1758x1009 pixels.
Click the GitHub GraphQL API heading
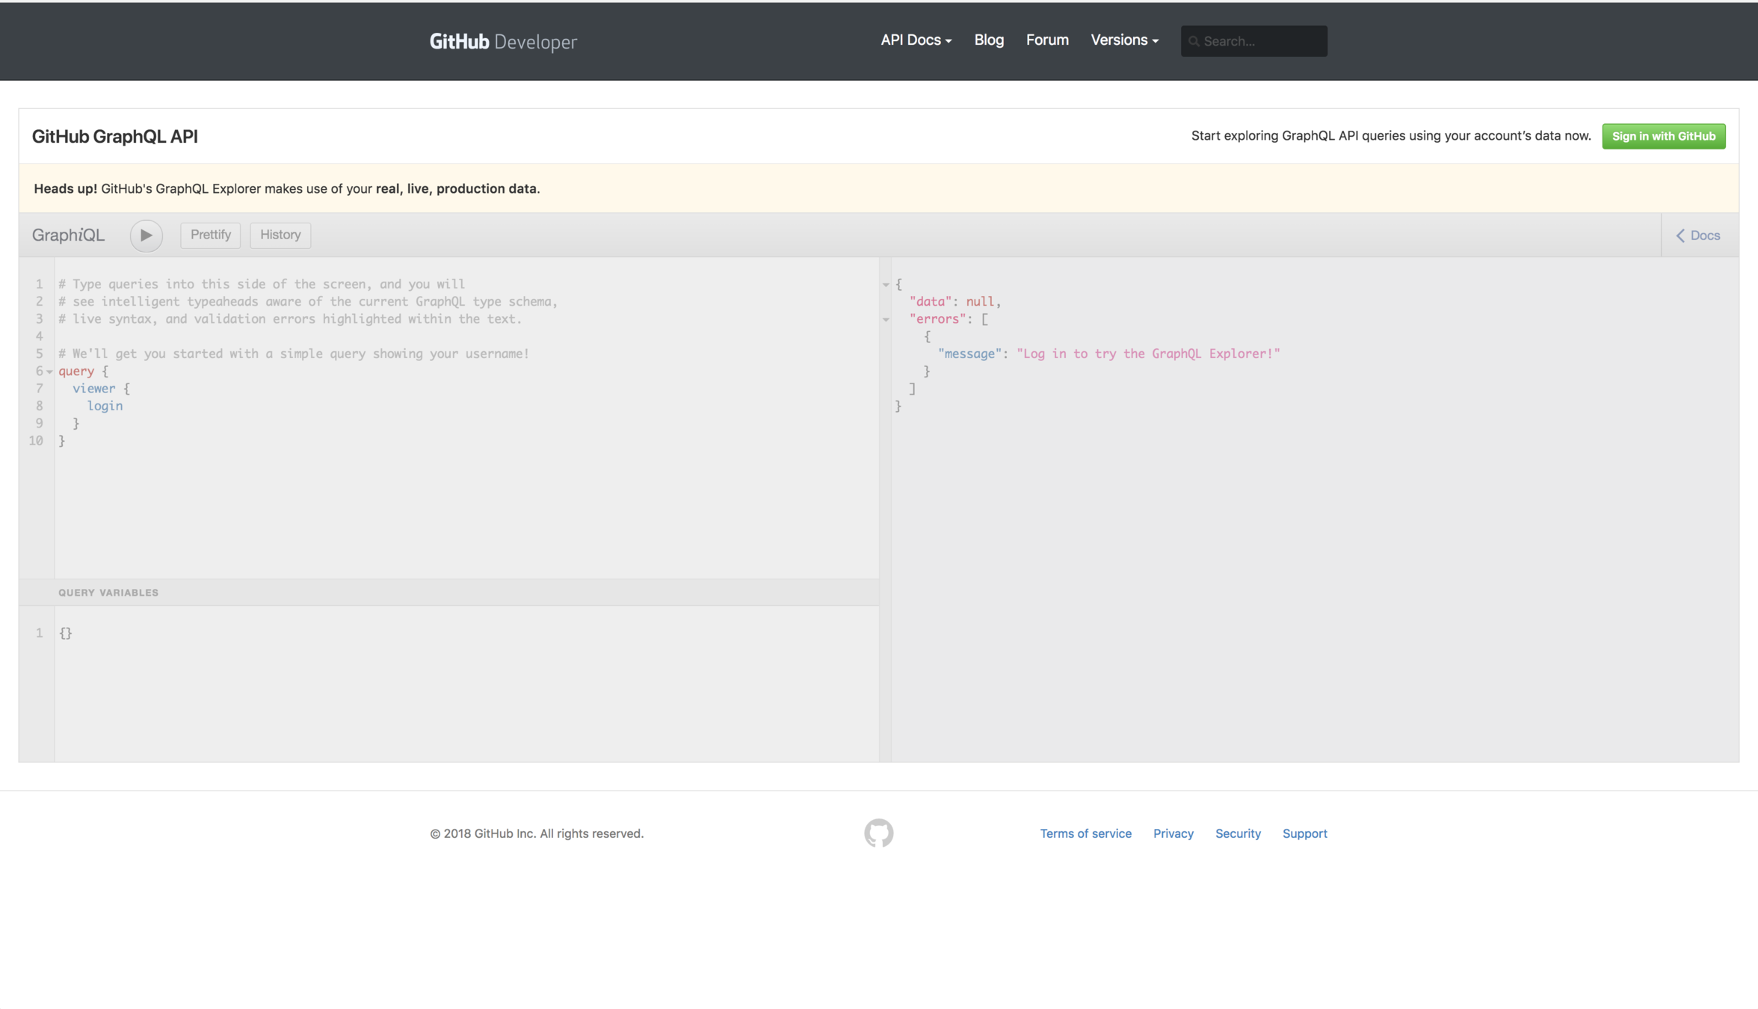click(114, 136)
